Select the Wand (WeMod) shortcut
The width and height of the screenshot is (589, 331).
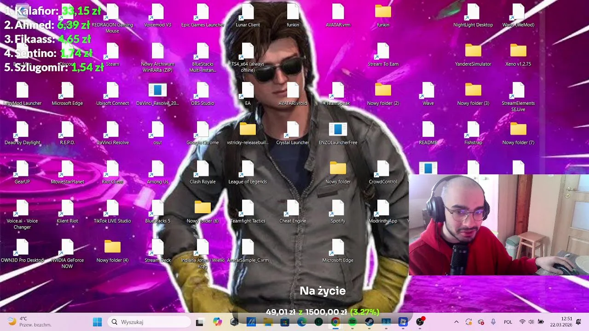518,16
